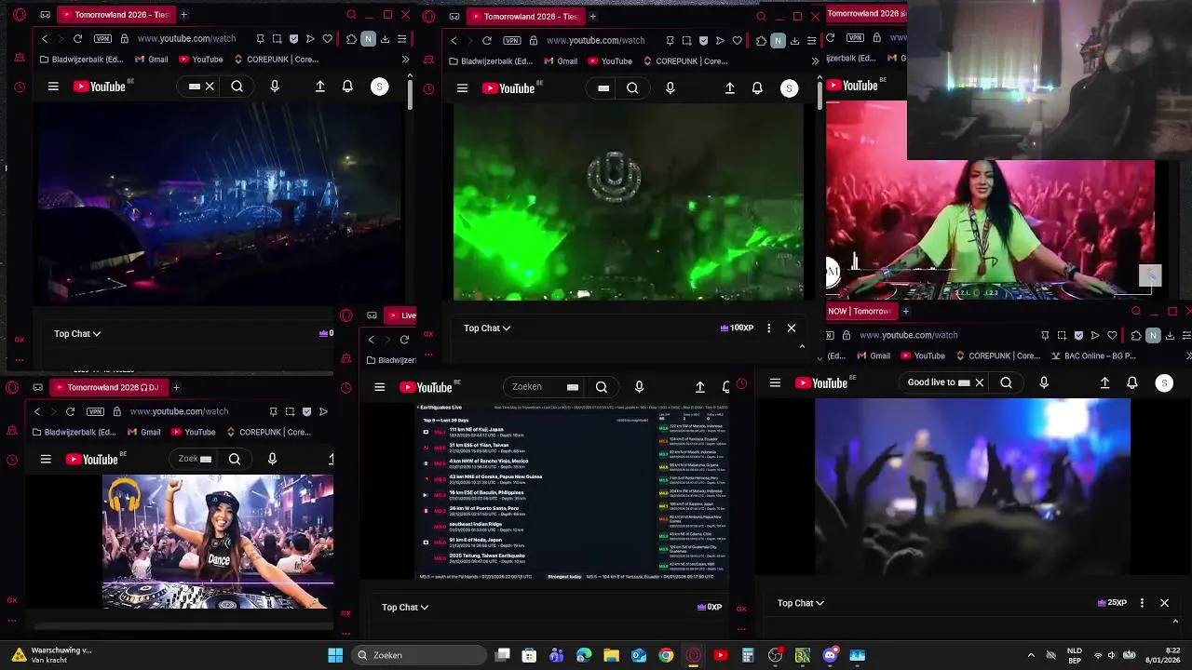Open YouTube guide menu in Earthquakes Live window
This screenshot has height=670, width=1192.
(x=379, y=387)
